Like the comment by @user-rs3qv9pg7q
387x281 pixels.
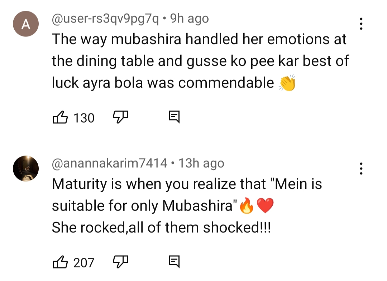click(60, 117)
